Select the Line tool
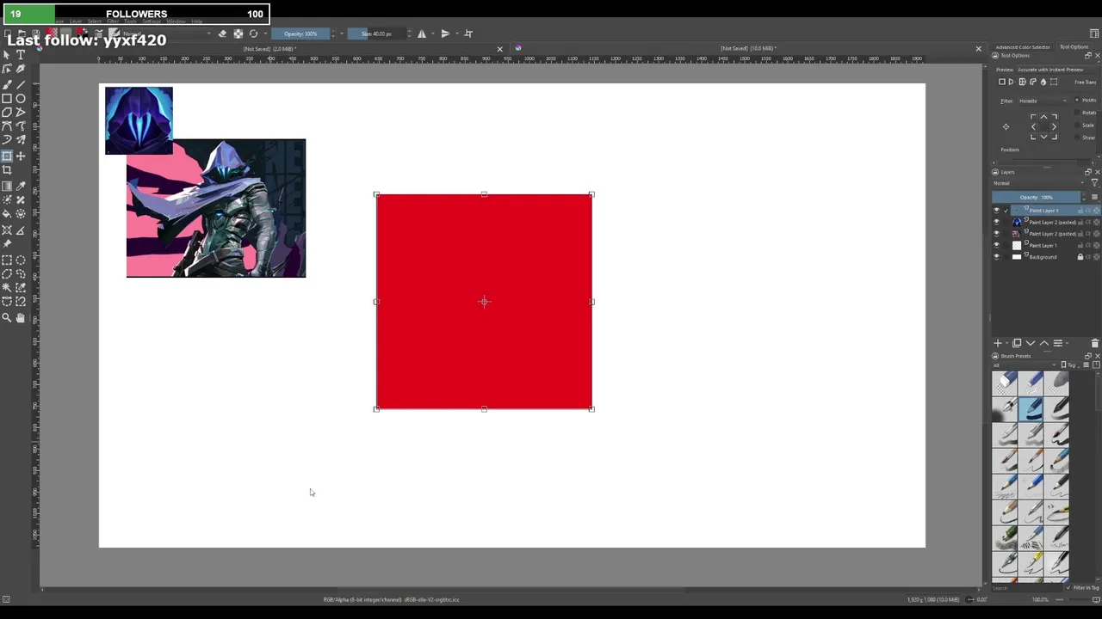This screenshot has height=619, width=1102. click(x=21, y=85)
